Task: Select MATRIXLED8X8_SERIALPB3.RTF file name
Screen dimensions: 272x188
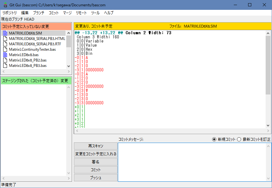Action: tap(35, 44)
